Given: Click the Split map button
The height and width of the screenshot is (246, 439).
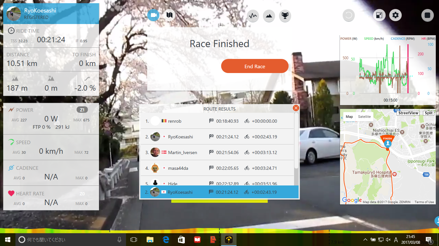Looking at the screenshot, I should (x=429, y=113).
